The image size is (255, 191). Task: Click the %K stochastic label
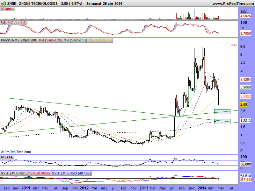[4, 23]
